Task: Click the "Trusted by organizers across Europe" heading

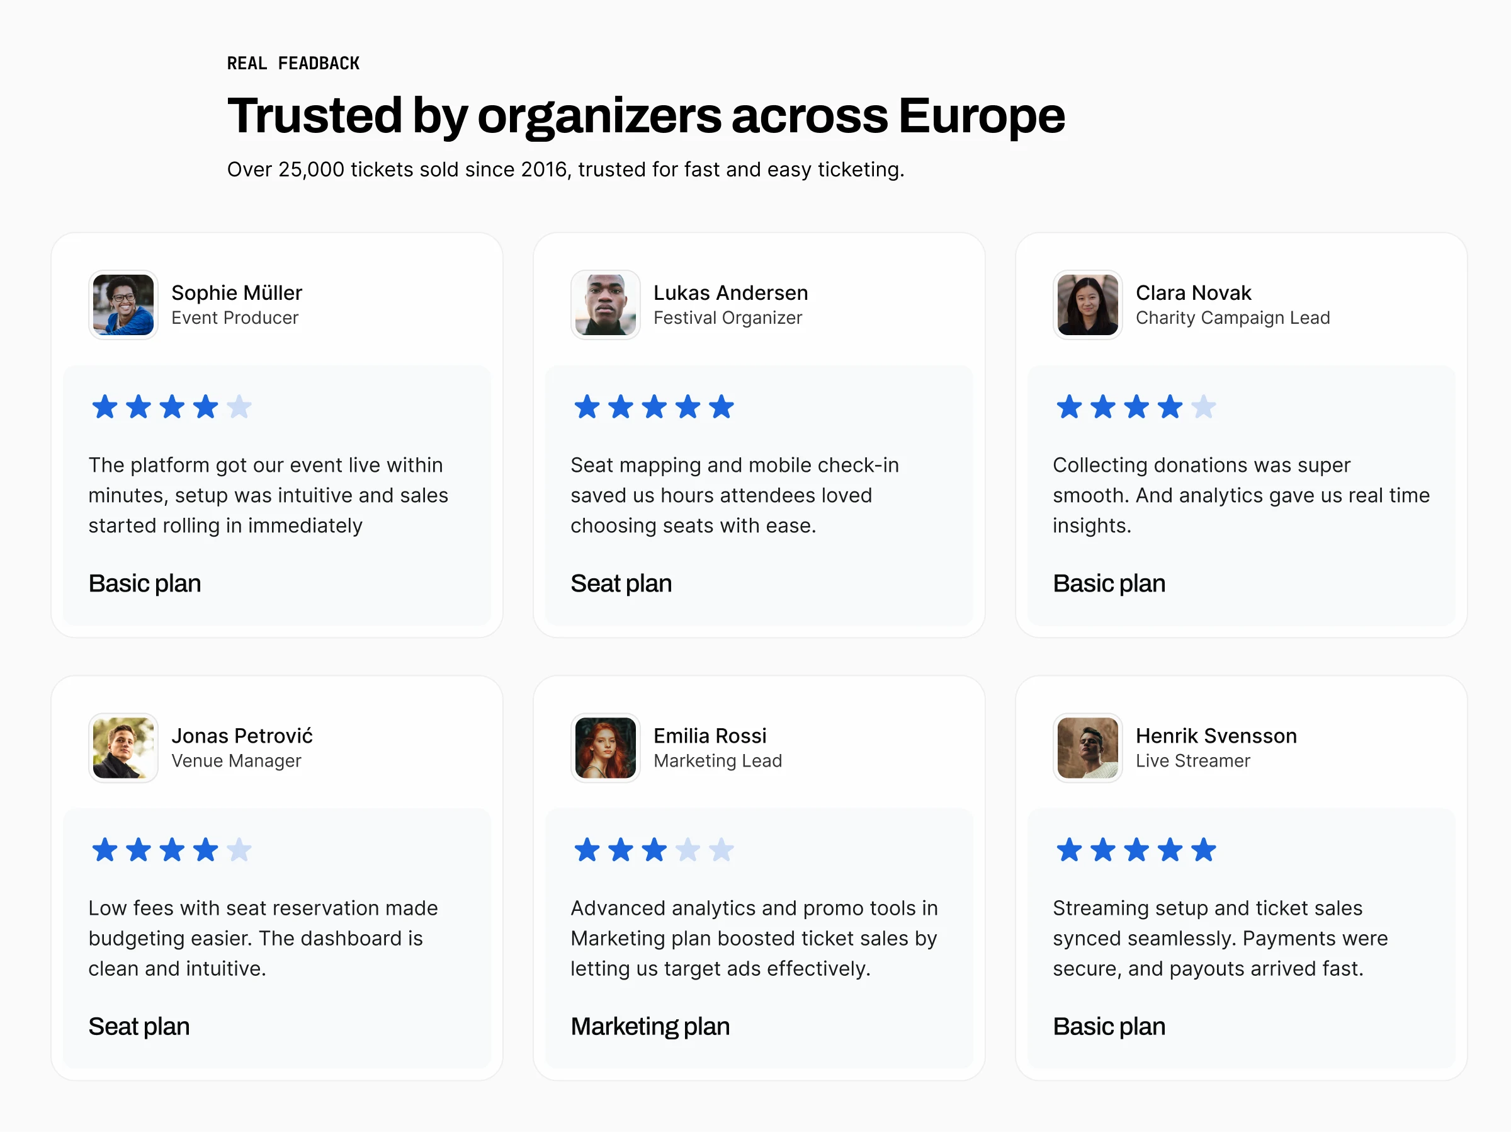Action: tap(645, 115)
